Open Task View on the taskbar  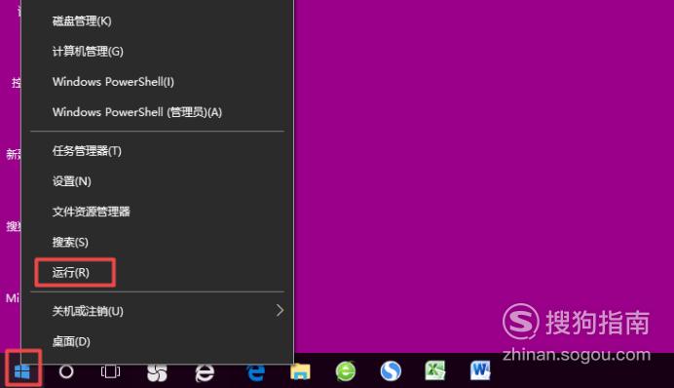click(x=110, y=371)
